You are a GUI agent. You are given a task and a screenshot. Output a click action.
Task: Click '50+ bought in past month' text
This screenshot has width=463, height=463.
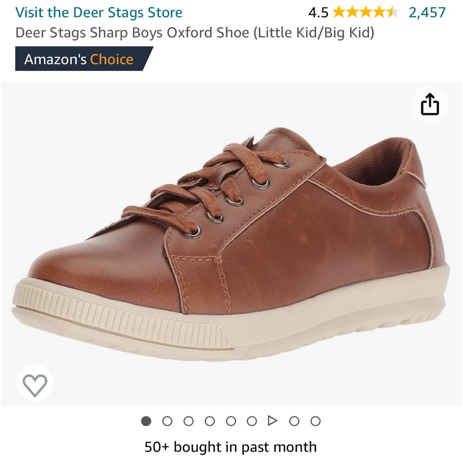(231, 447)
